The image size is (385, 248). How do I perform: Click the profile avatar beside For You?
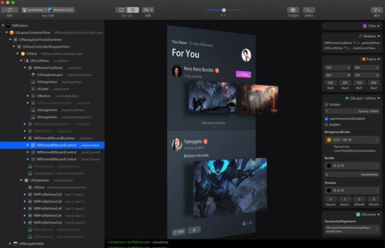point(246,55)
